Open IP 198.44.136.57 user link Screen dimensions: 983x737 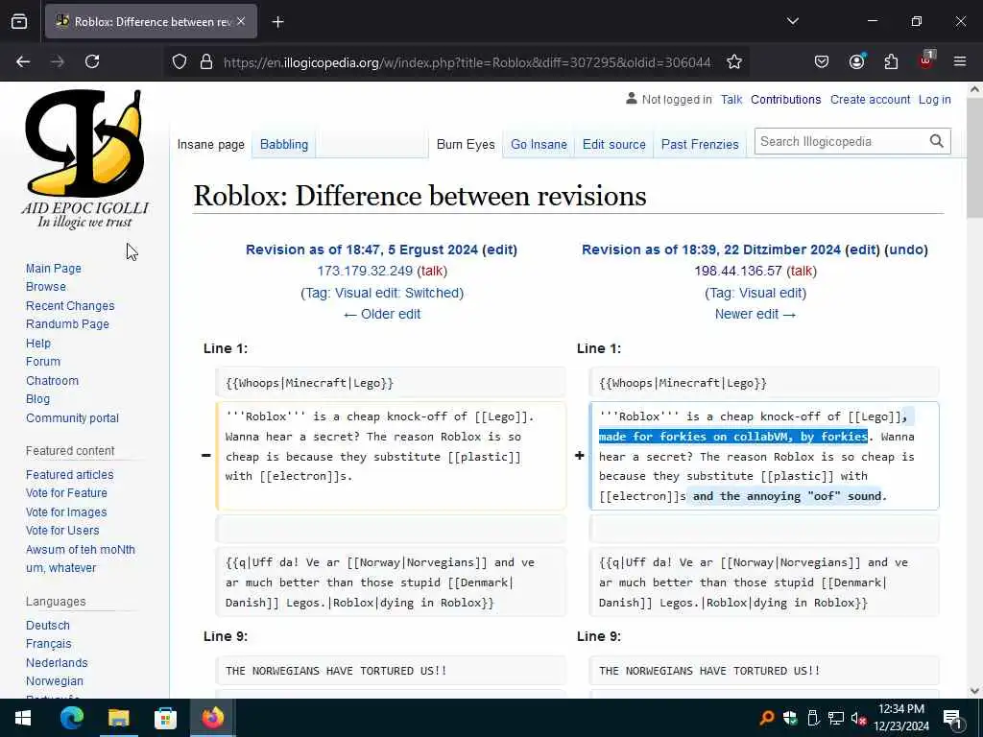point(738,271)
